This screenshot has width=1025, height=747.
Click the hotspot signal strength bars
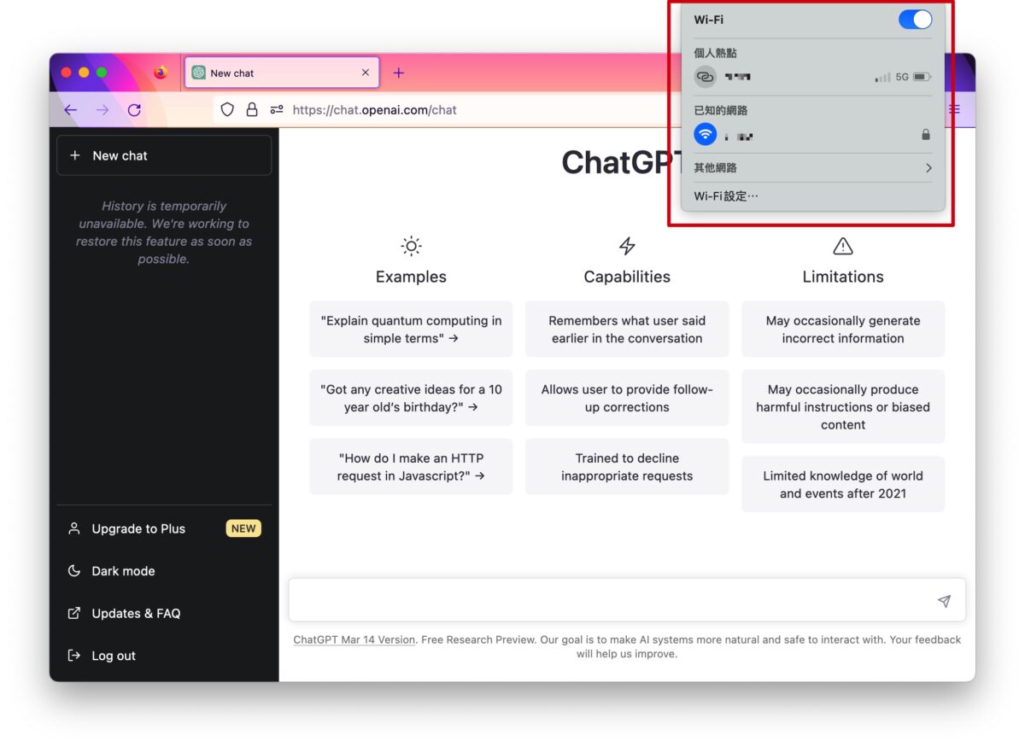coord(882,77)
